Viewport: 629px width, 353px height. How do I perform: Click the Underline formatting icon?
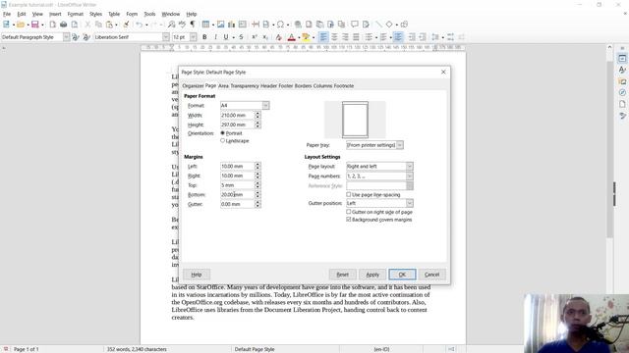point(226,37)
